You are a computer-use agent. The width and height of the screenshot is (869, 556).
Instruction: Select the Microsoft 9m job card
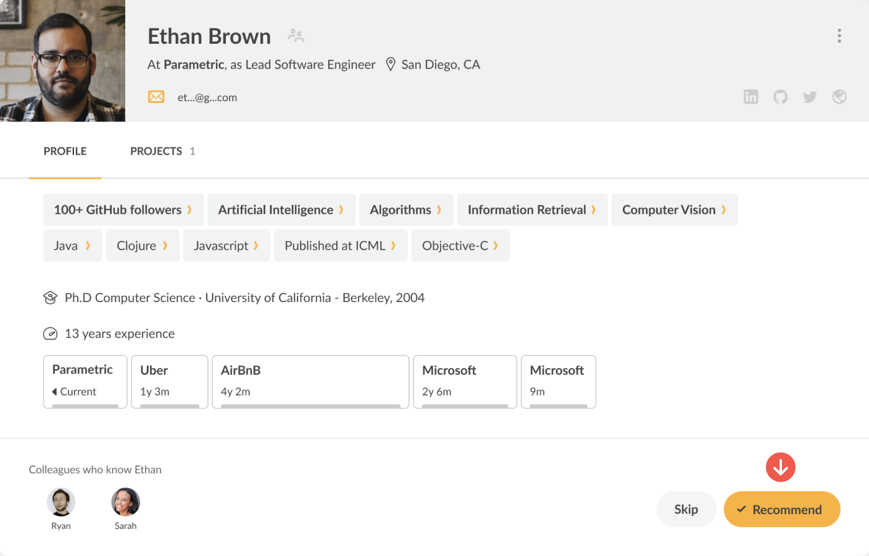pyautogui.click(x=559, y=382)
